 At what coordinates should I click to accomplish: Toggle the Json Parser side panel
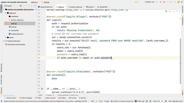(183, 9)
